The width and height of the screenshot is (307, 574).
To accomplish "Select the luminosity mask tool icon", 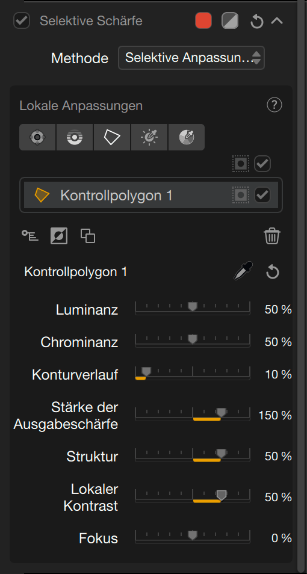I will click(149, 137).
